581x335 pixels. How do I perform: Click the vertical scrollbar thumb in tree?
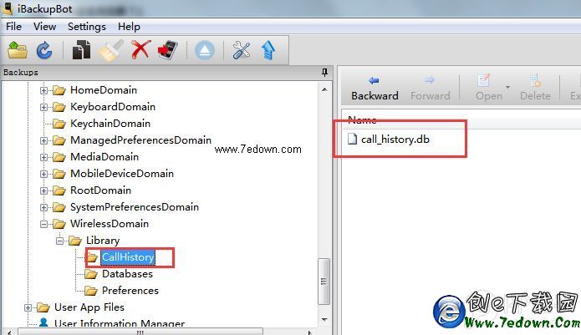tap(324, 282)
